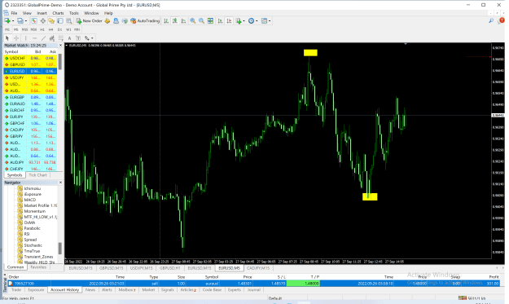Select the Horizontal Line drawing tool

(x=35, y=38)
